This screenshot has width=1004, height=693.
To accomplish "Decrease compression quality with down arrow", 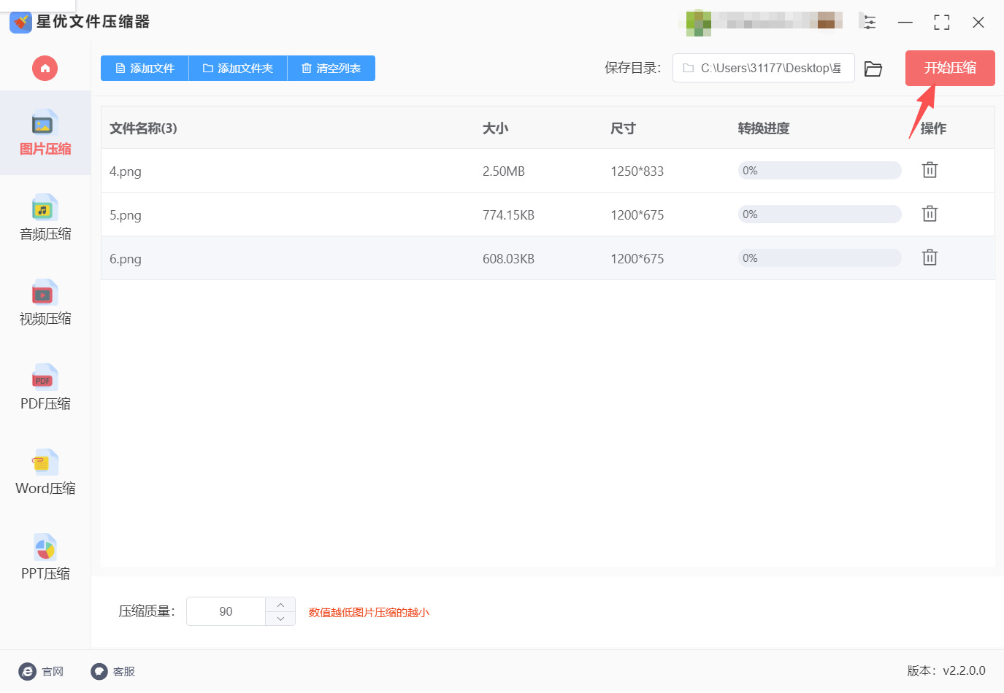I will (280, 619).
